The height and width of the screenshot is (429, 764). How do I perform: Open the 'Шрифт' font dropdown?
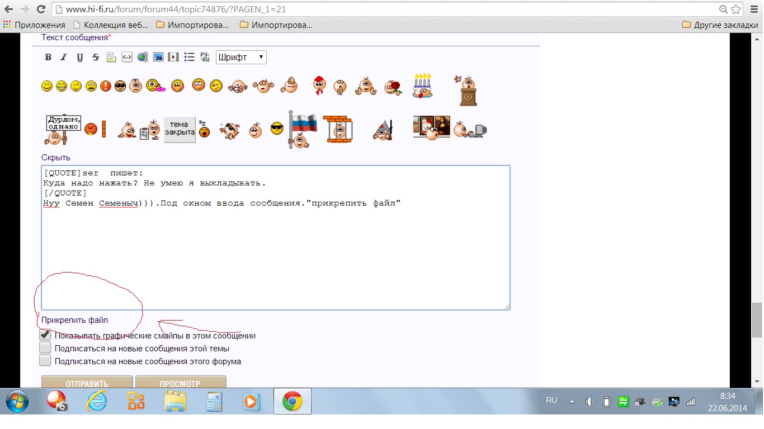click(x=241, y=57)
